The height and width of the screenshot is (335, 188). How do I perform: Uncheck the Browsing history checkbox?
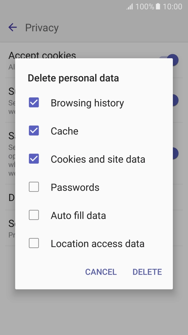(34, 103)
